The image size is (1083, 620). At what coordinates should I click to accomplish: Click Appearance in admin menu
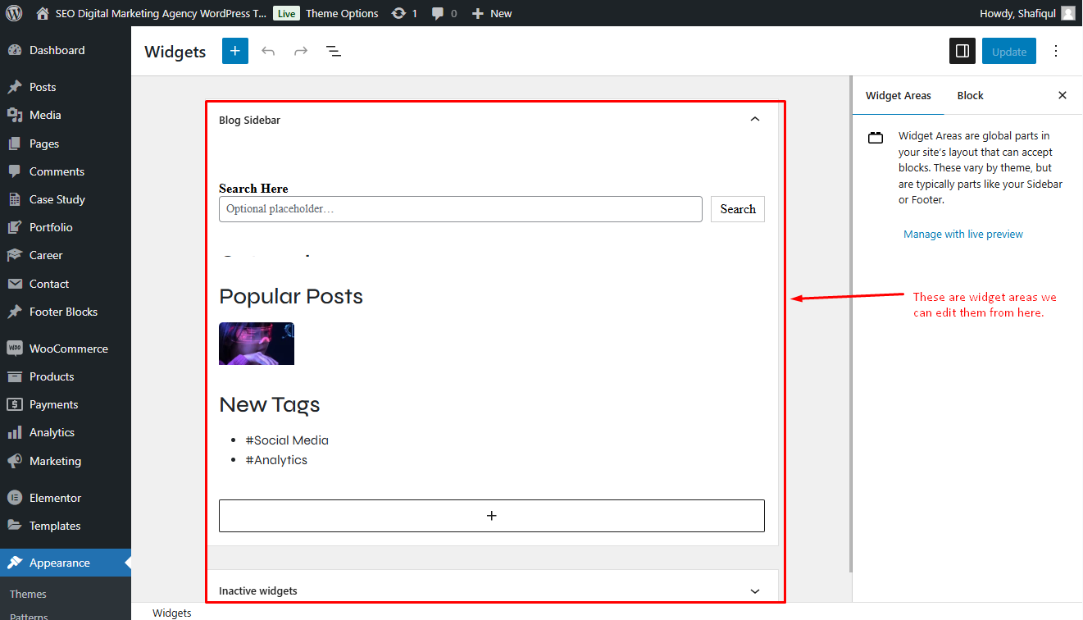tap(66, 563)
